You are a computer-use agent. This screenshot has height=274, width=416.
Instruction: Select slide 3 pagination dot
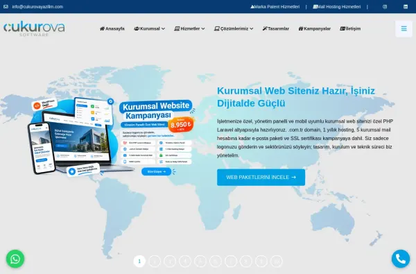pyautogui.click(x=170, y=262)
